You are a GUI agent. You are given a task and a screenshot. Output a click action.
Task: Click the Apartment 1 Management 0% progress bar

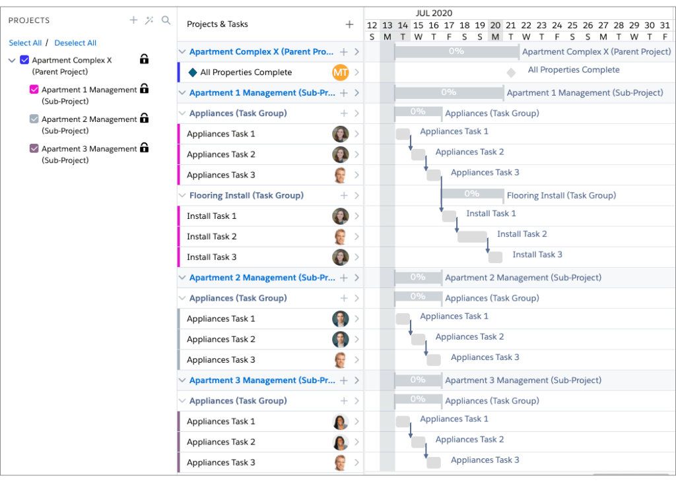click(449, 92)
